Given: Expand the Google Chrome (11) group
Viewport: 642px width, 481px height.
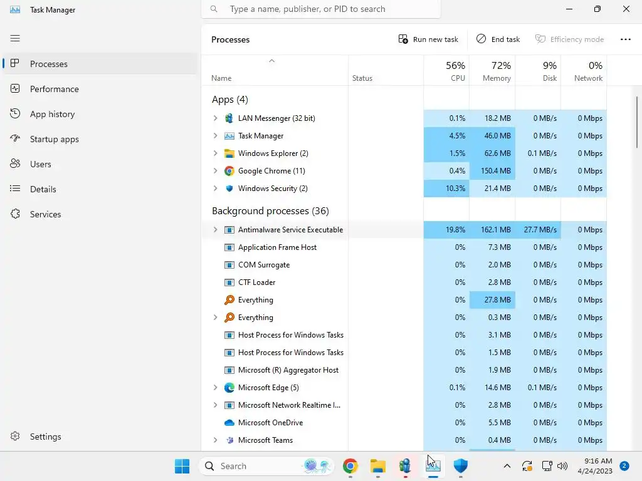Looking at the screenshot, I should [216, 171].
